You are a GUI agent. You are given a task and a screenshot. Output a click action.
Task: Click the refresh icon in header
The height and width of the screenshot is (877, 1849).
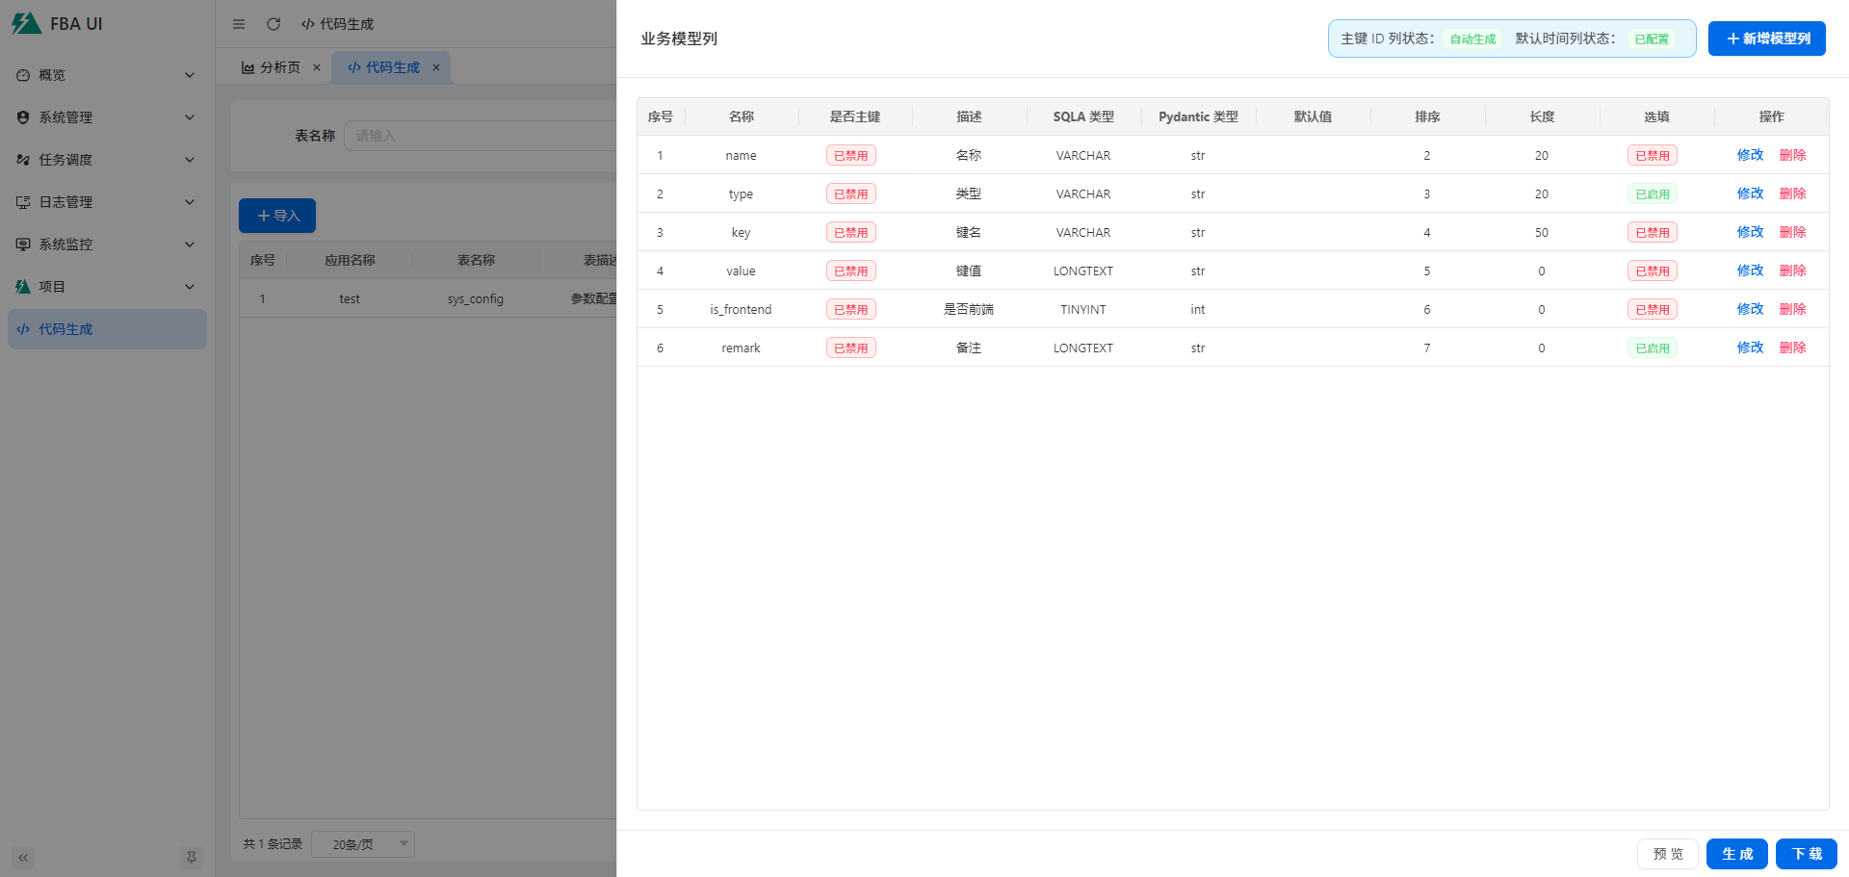pyautogui.click(x=273, y=24)
